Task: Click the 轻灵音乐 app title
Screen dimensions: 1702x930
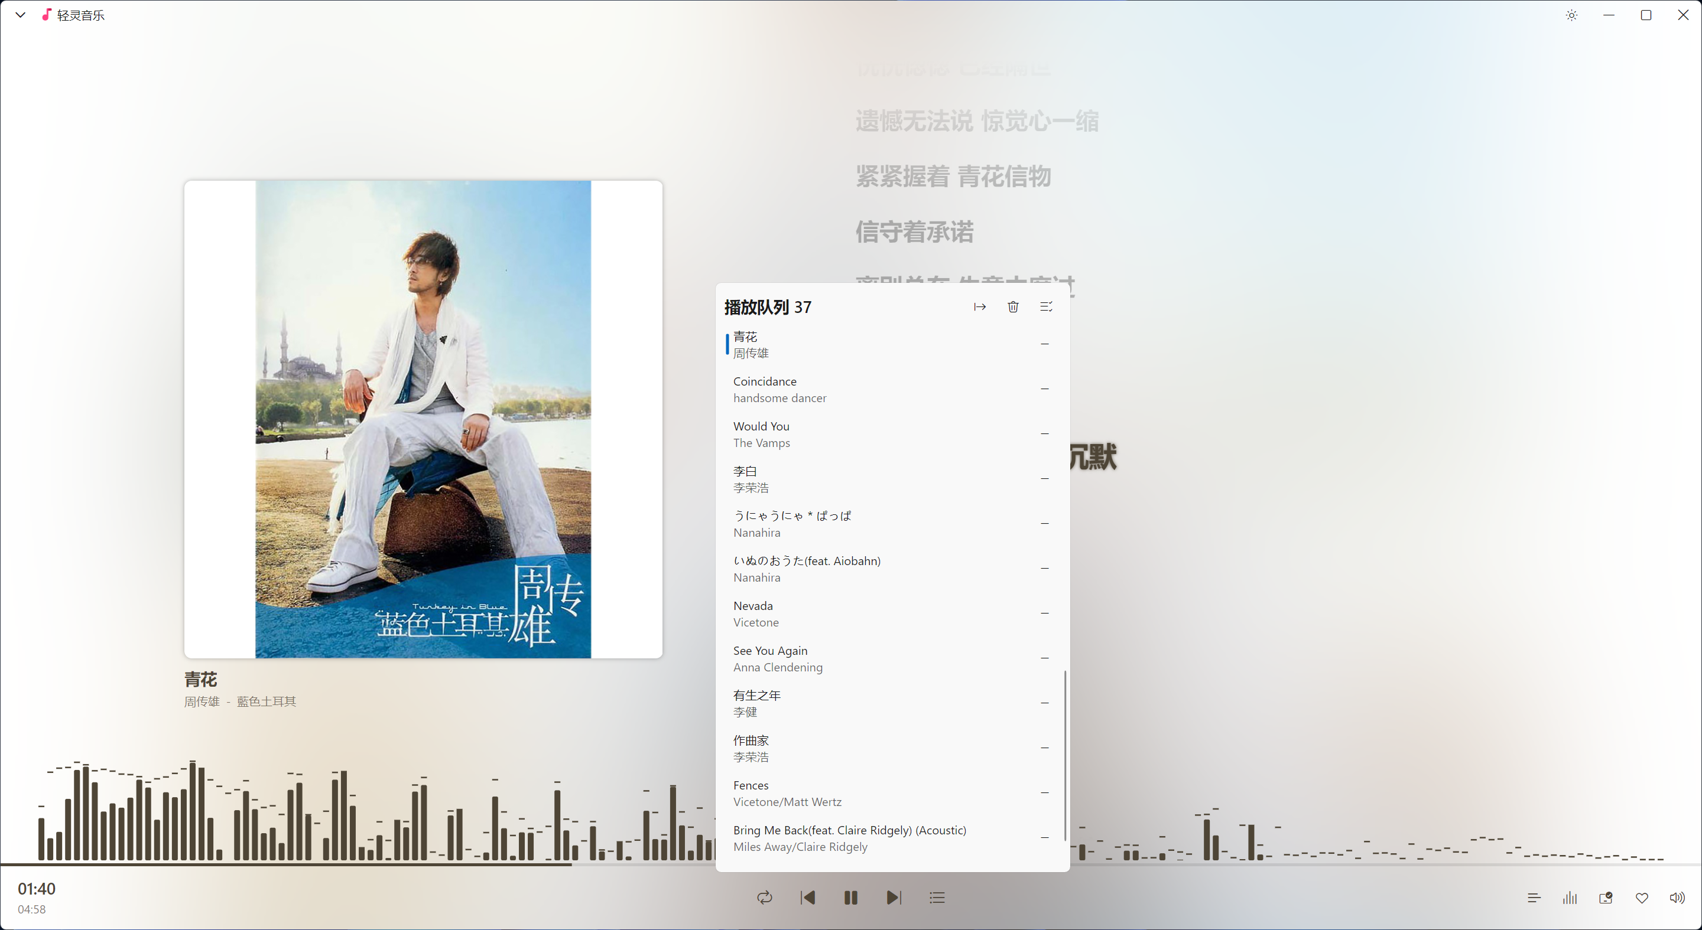Action: click(x=80, y=15)
